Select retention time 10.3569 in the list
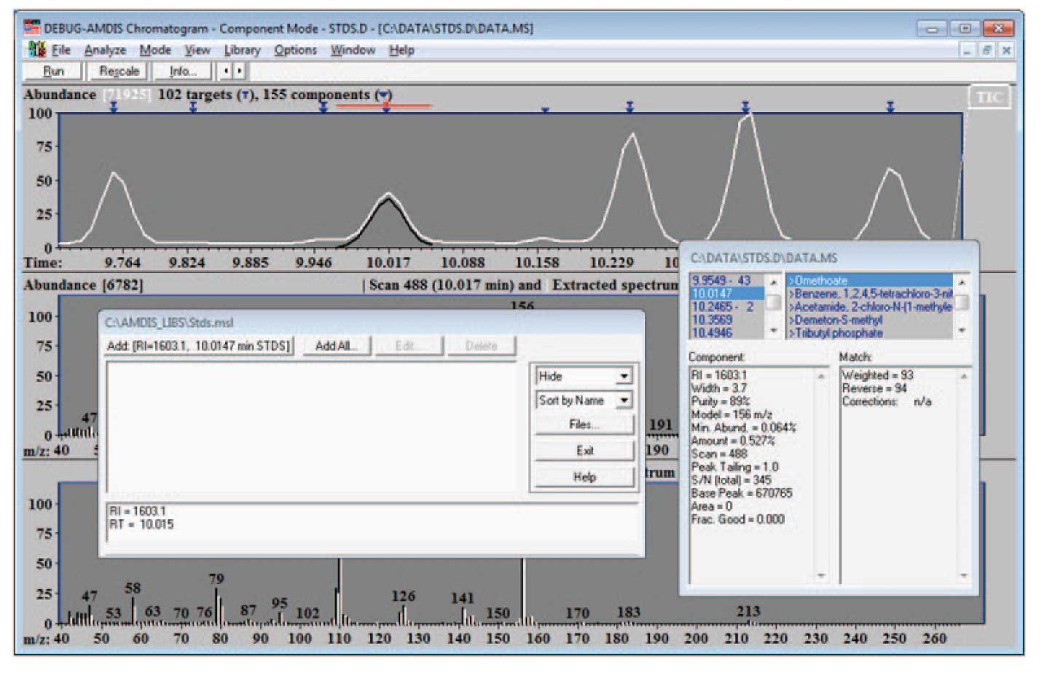Viewport: 1050px width, 673px height. [x=712, y=320]
